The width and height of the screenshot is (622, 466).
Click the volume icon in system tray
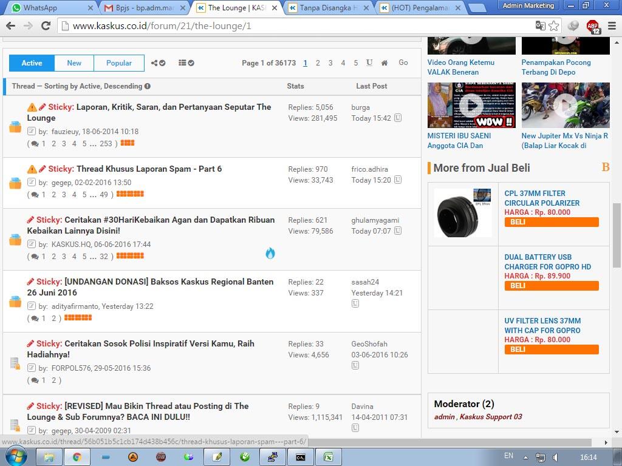click(x=555, y=458)
